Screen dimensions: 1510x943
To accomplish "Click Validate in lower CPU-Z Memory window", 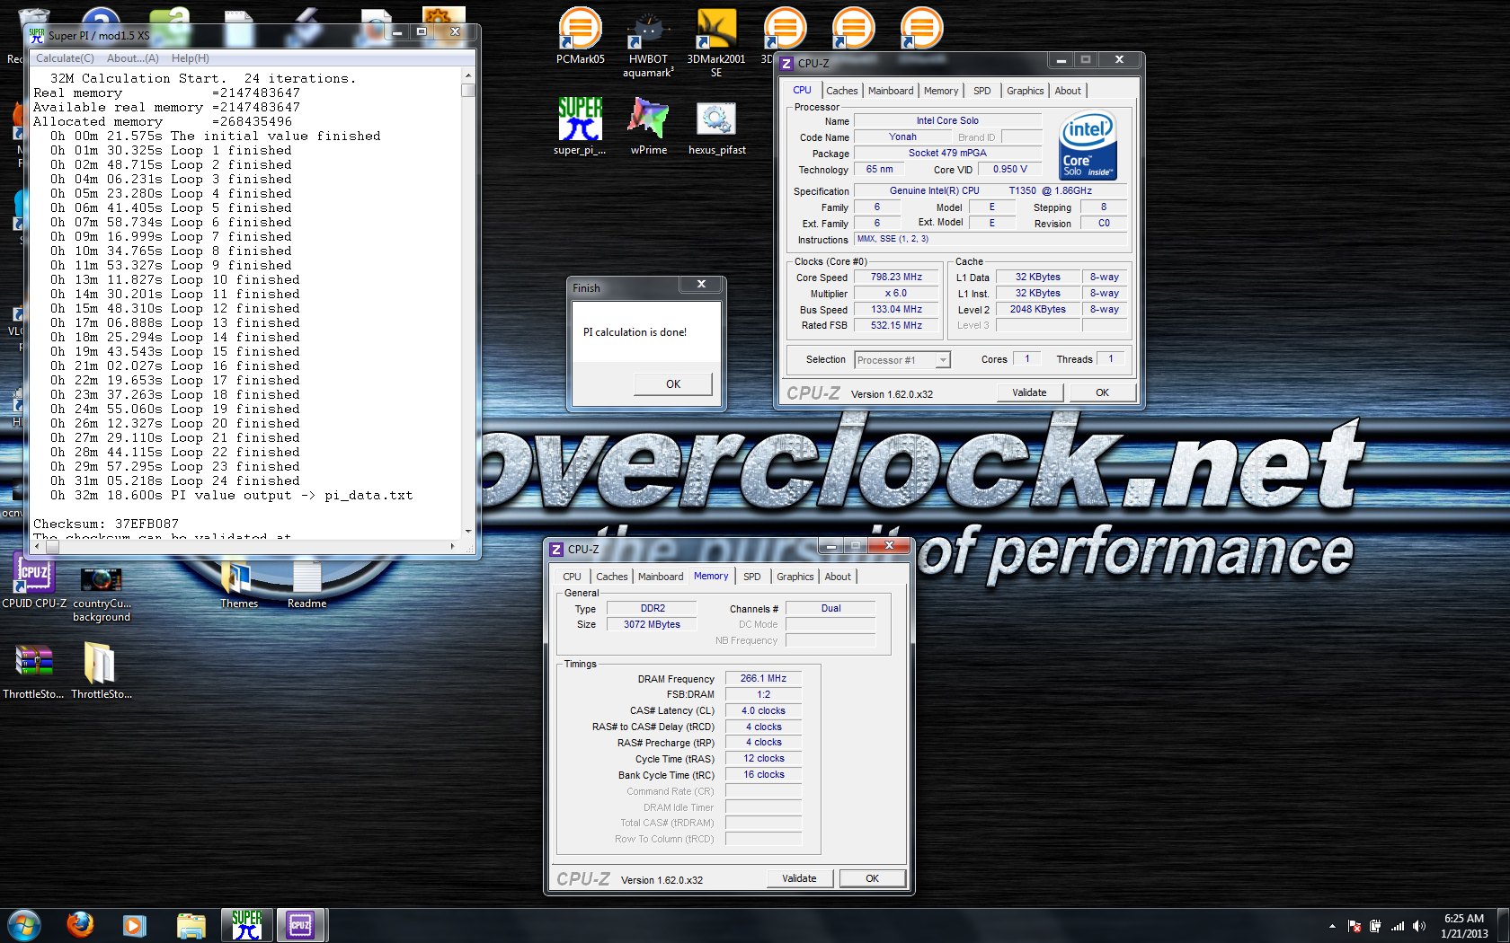I will point(799,878).
